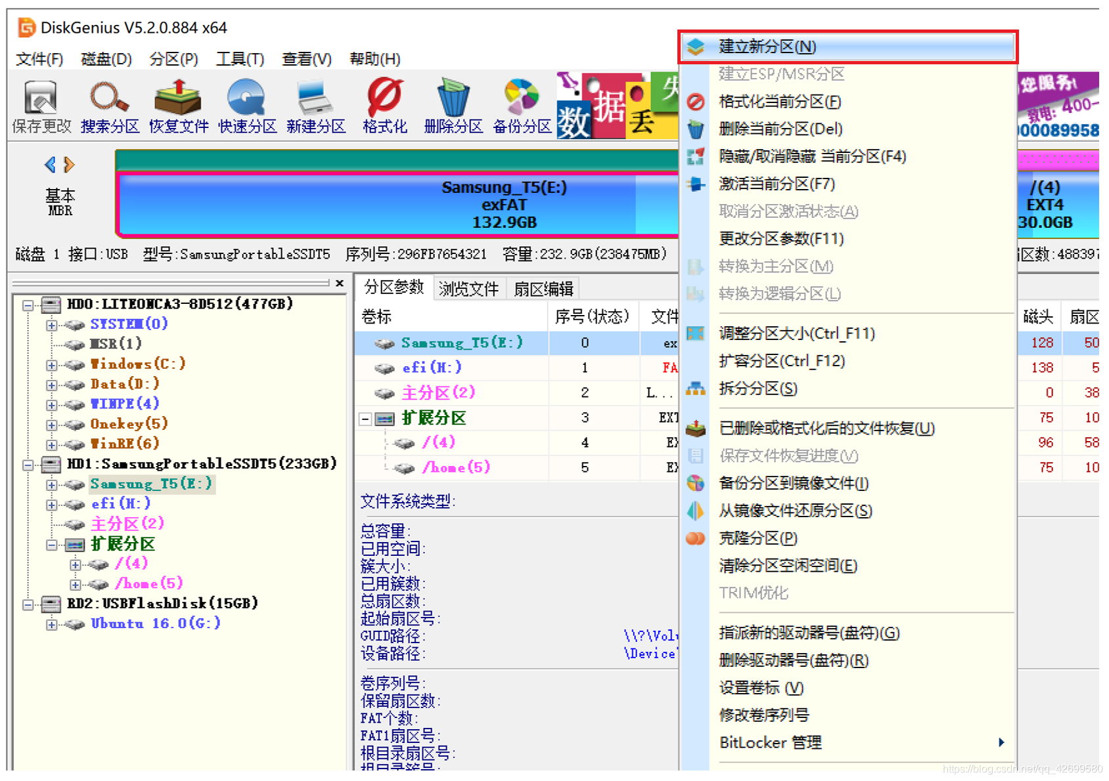Click split icon beside 拆分分区(S)
The height and width of the screenshot is (781, 1109).
tap(695, 389)
